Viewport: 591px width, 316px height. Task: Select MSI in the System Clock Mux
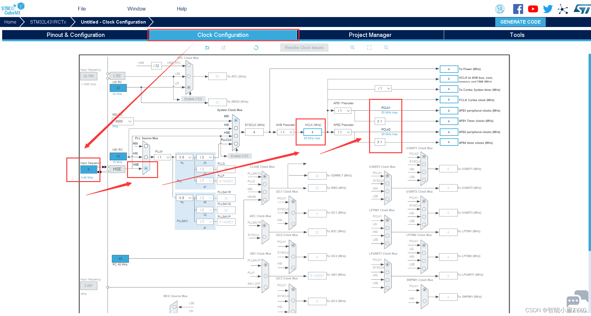(x=236, y=120)
